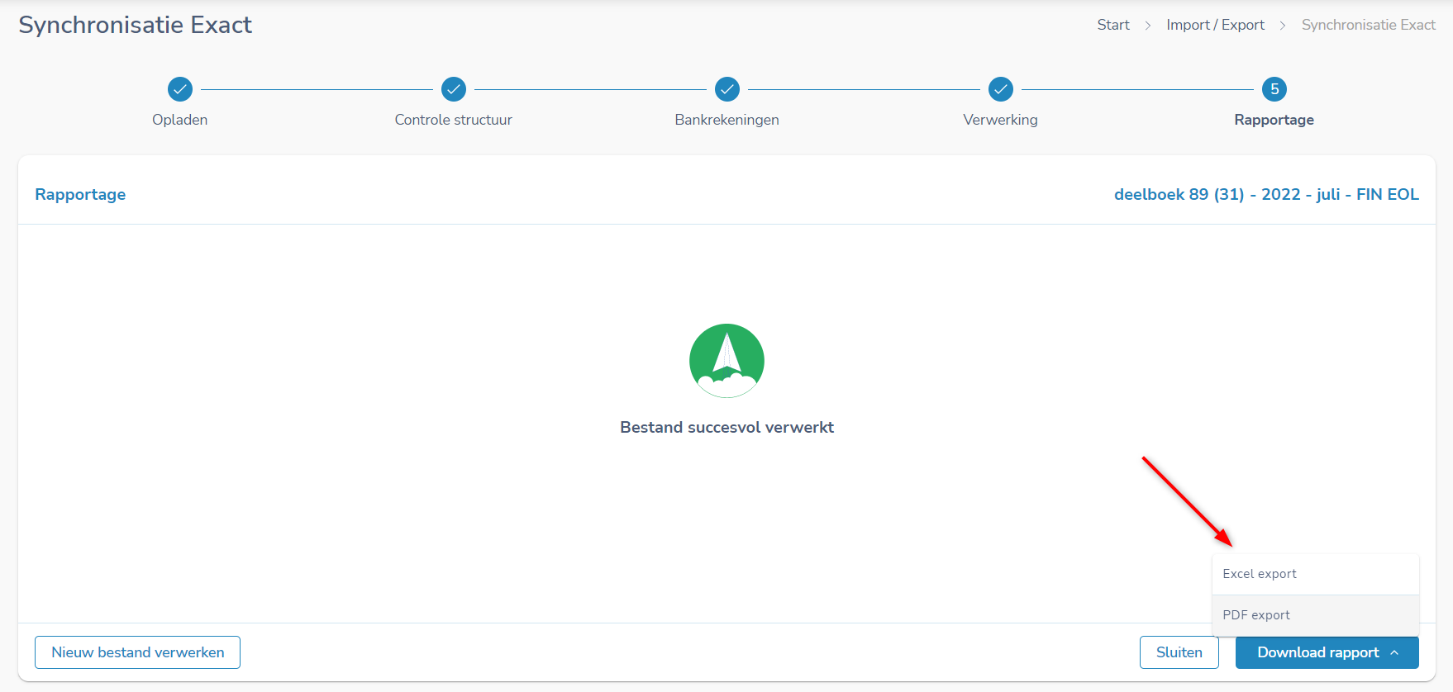The width and height of the screenshot is (1453, 692).
Task: Click the step 5 Rapportage circle
Action: pos(1274,89)
